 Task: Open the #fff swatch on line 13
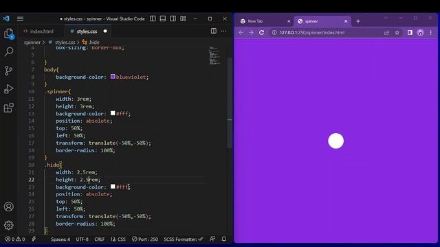(113, 113)
